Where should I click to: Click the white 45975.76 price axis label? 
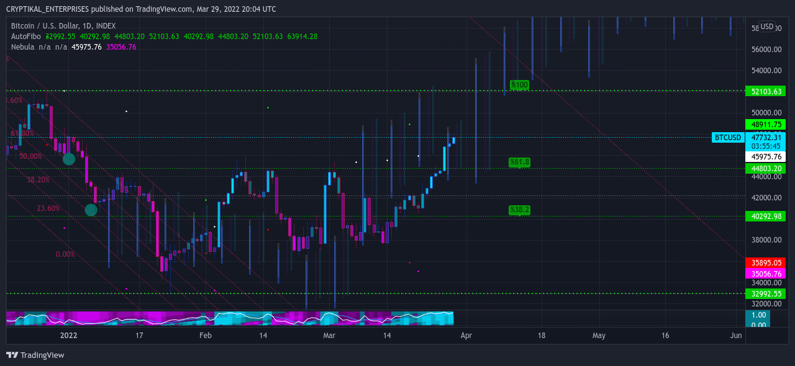pyautogui.click(x=765, y=157)
